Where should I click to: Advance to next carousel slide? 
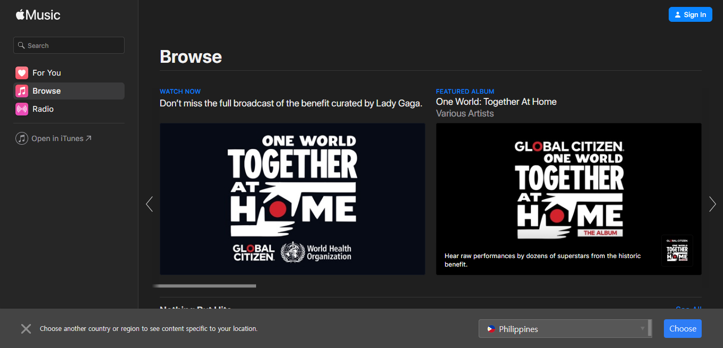click(712, 204)
